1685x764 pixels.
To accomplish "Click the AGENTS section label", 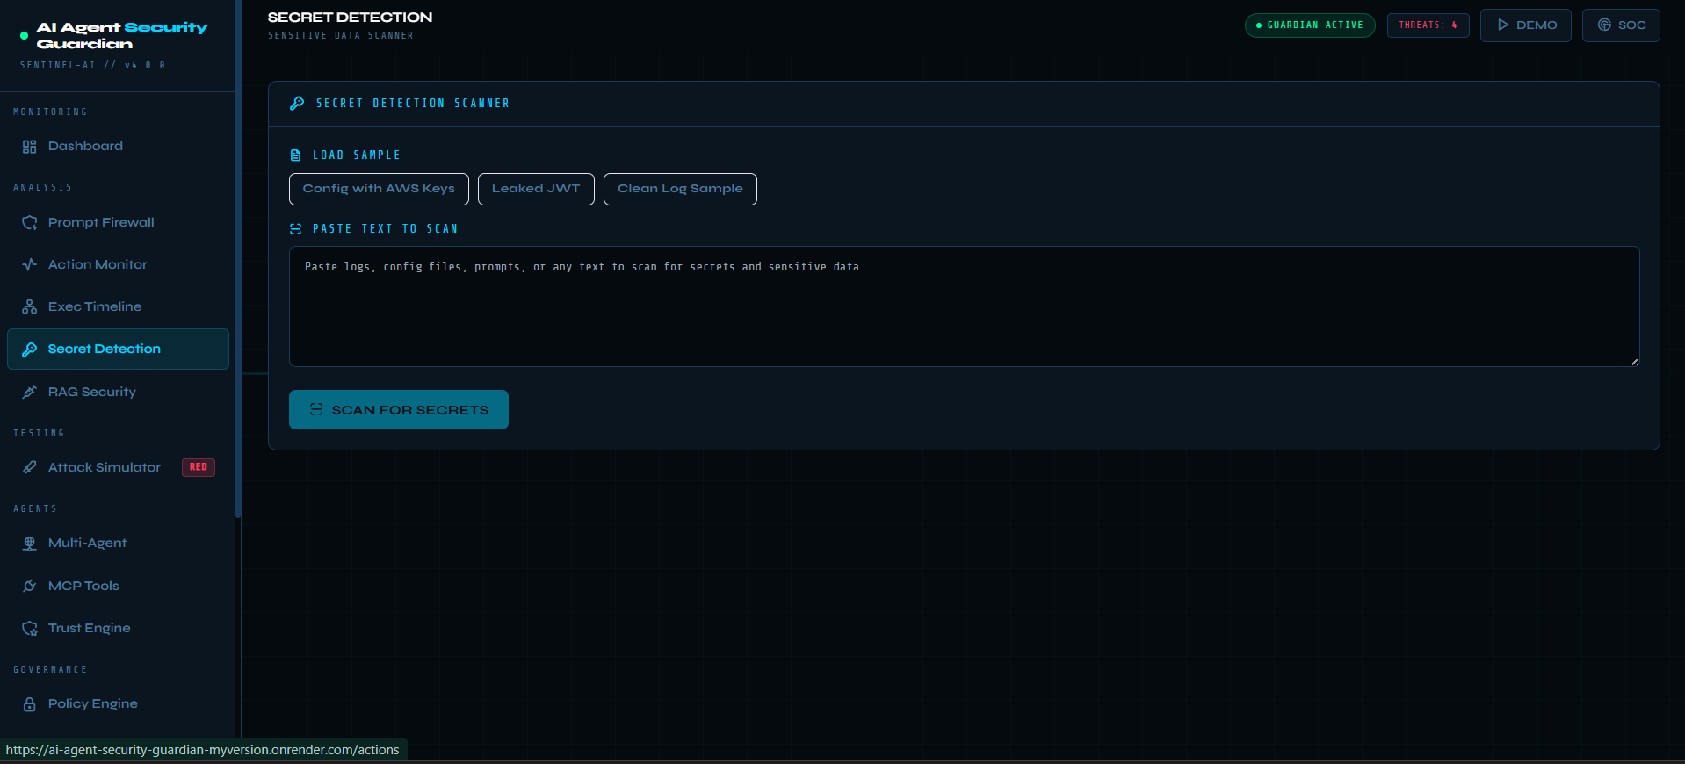I will coord(35,509).
